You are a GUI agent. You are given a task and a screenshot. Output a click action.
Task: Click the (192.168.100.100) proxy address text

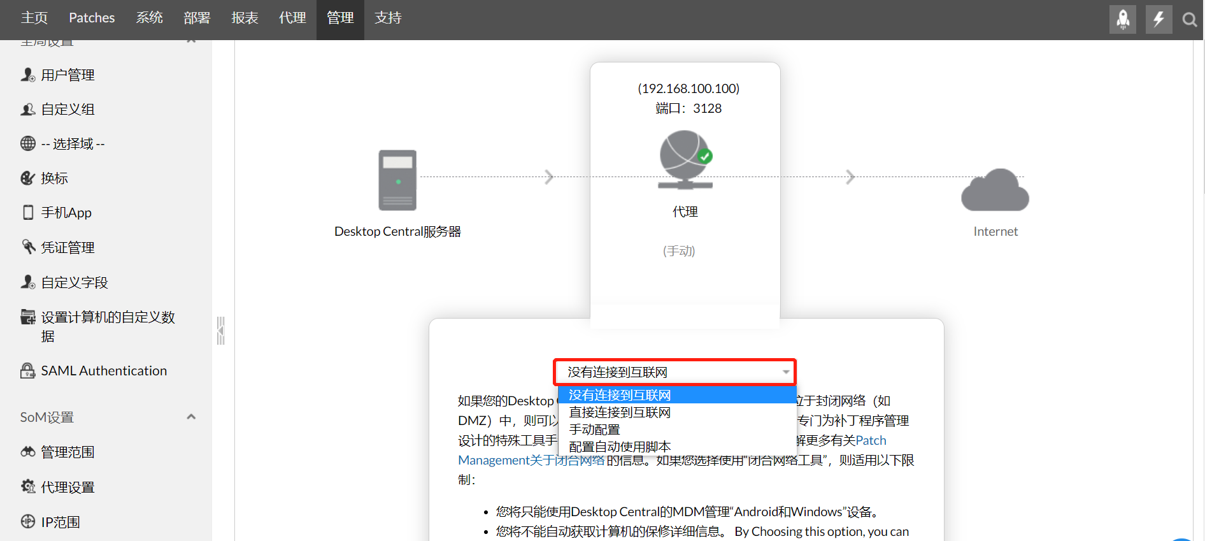(x=688, y=89)
